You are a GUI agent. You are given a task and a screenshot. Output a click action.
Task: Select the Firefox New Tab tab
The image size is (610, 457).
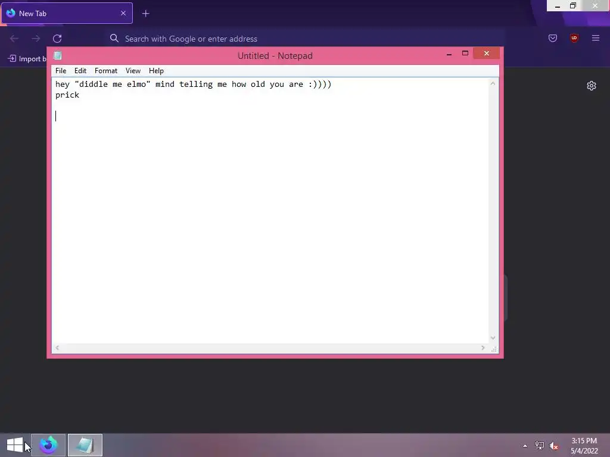pos(67,13)
